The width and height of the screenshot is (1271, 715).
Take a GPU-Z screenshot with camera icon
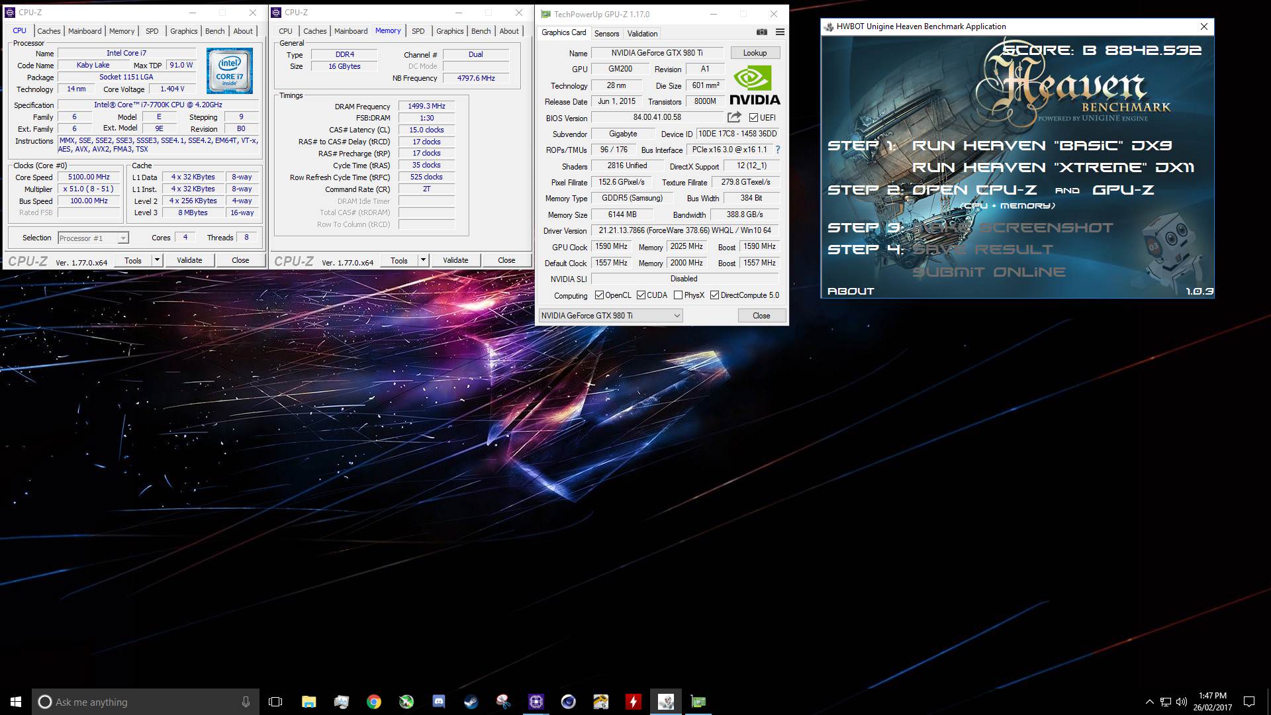point(762,32)
